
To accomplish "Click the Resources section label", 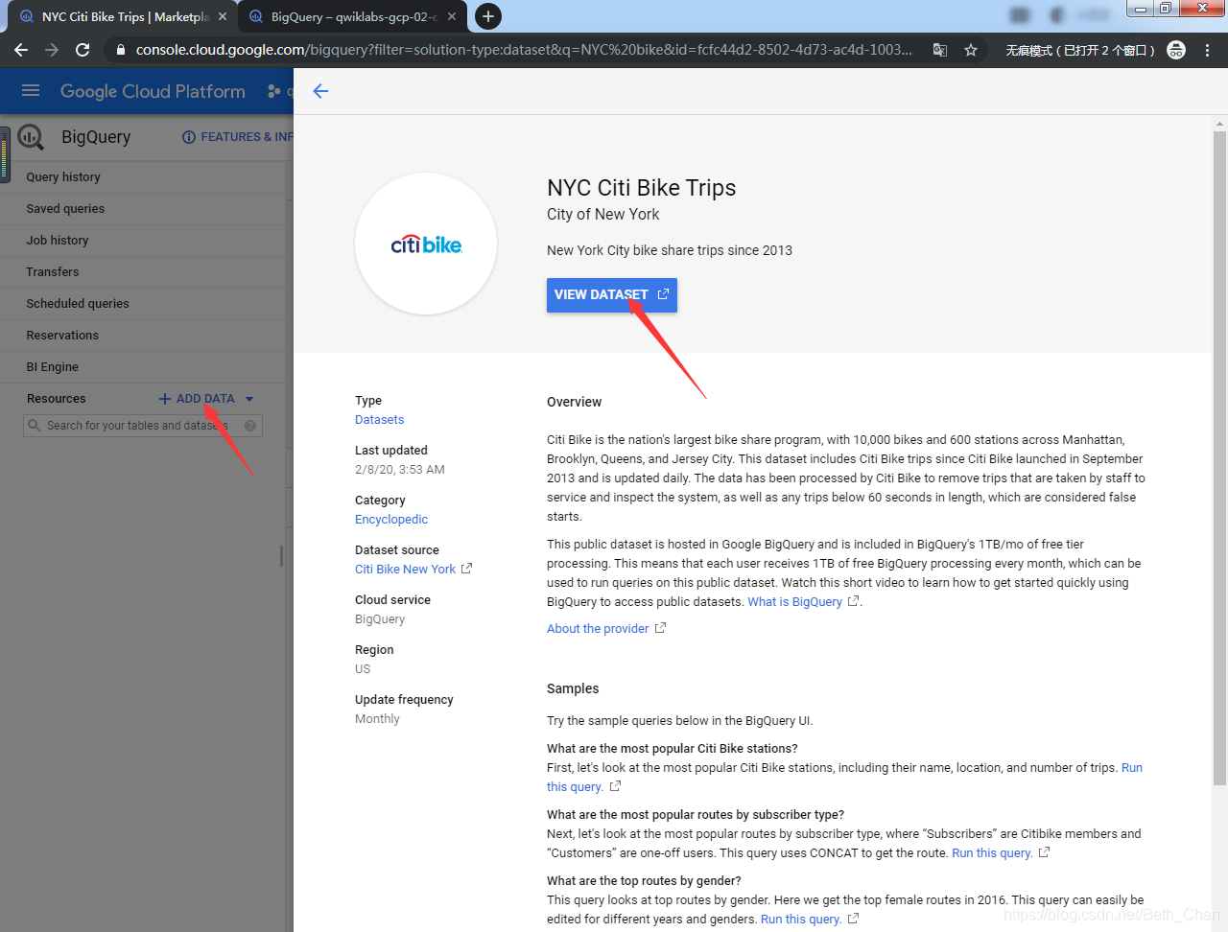I will pyautogui.click(x=57, y=399).
